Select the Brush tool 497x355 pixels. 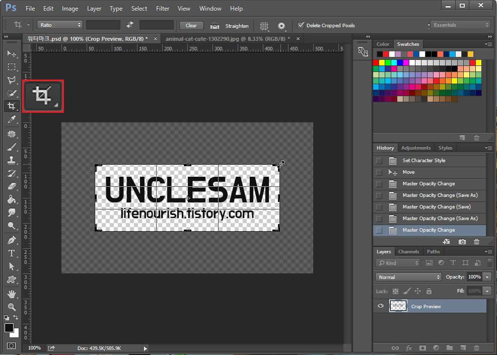click(x=12, y=147)
